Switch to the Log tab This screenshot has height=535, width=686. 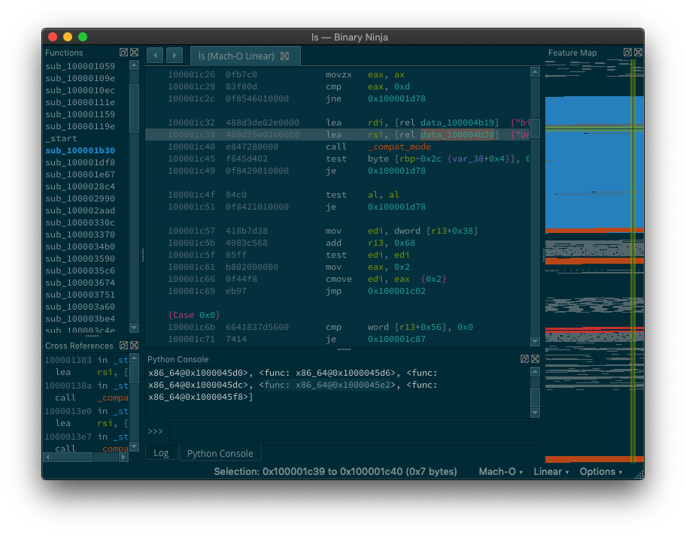coord(161,453)
